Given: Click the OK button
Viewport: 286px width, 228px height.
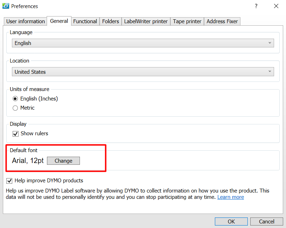Looking at the screenshot, I should (x=231, y=221).
